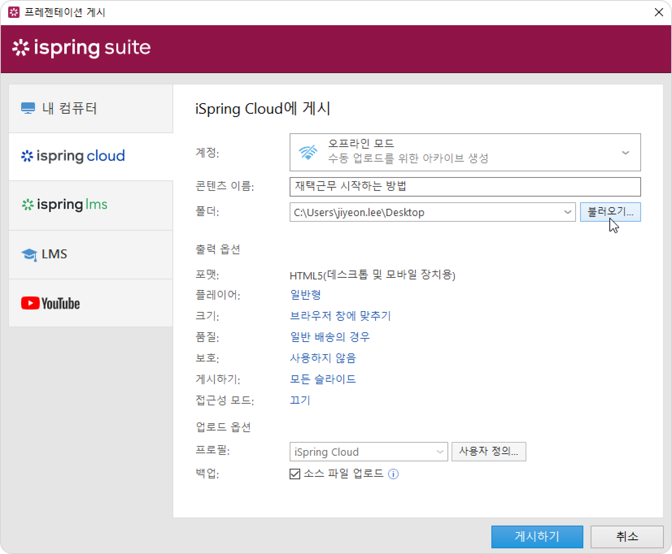Click the graduation cap LMS icon
This screenshot has width=672, height=554.
[x=29, y=255]
